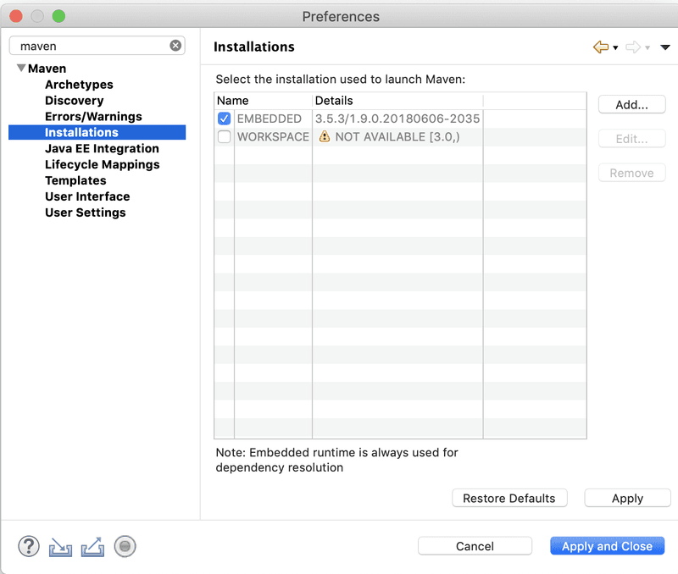The height and width of the screenshot is (574, 678).
Task: Collapse the Maven tree node
Action: 19,68
